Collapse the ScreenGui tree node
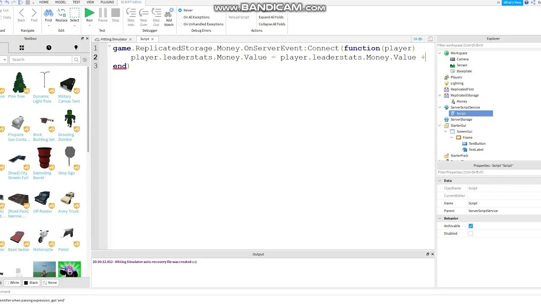Screen dimensions: 541x304 tap(445, 131)
